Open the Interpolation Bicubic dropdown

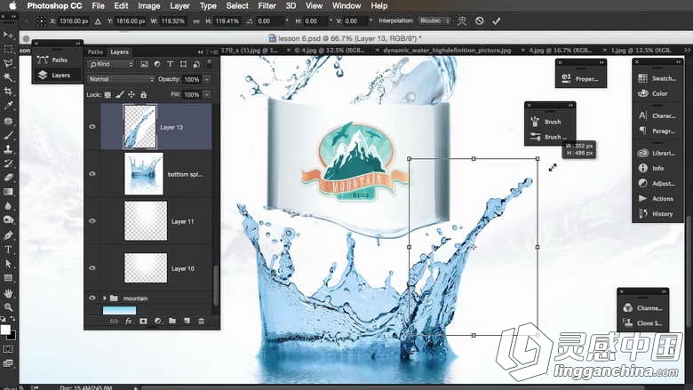pos(434,20)
